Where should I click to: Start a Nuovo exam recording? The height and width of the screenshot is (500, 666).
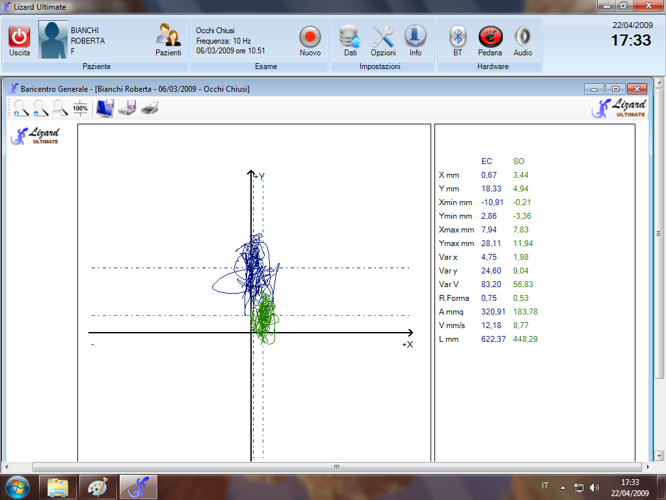click(x=310, y=38)
